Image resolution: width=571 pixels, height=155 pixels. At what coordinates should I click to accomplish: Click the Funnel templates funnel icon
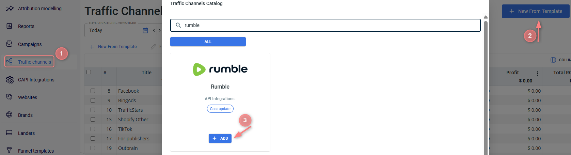tap(10, 151)
